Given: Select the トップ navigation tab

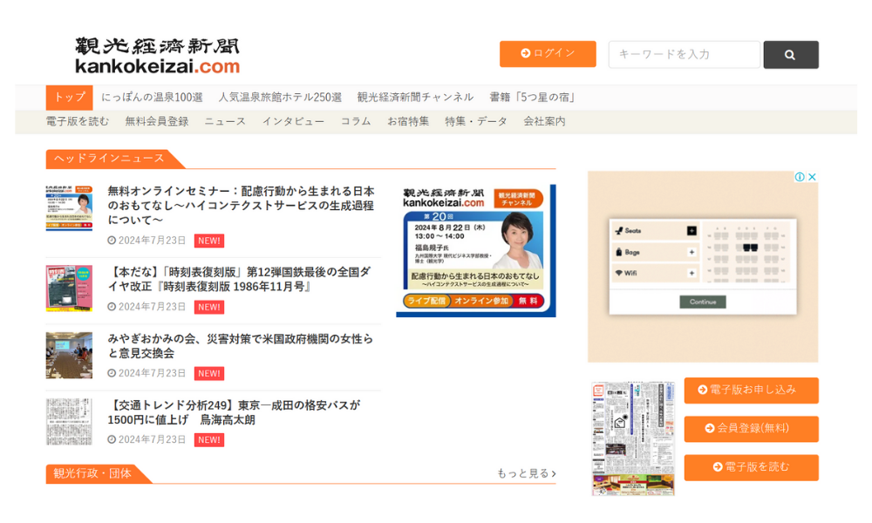Looking at the screenshot, I should (69, 97).
